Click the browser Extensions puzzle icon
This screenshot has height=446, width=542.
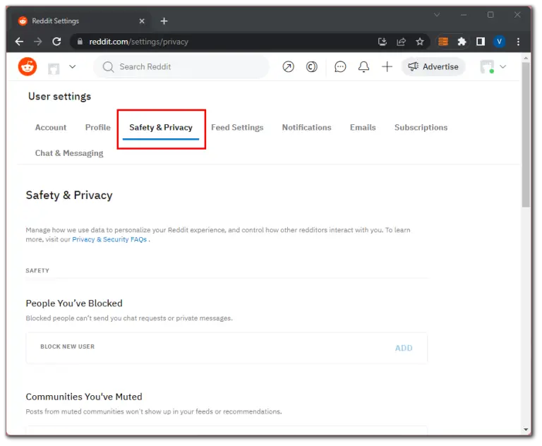click(x=462, y=42)
